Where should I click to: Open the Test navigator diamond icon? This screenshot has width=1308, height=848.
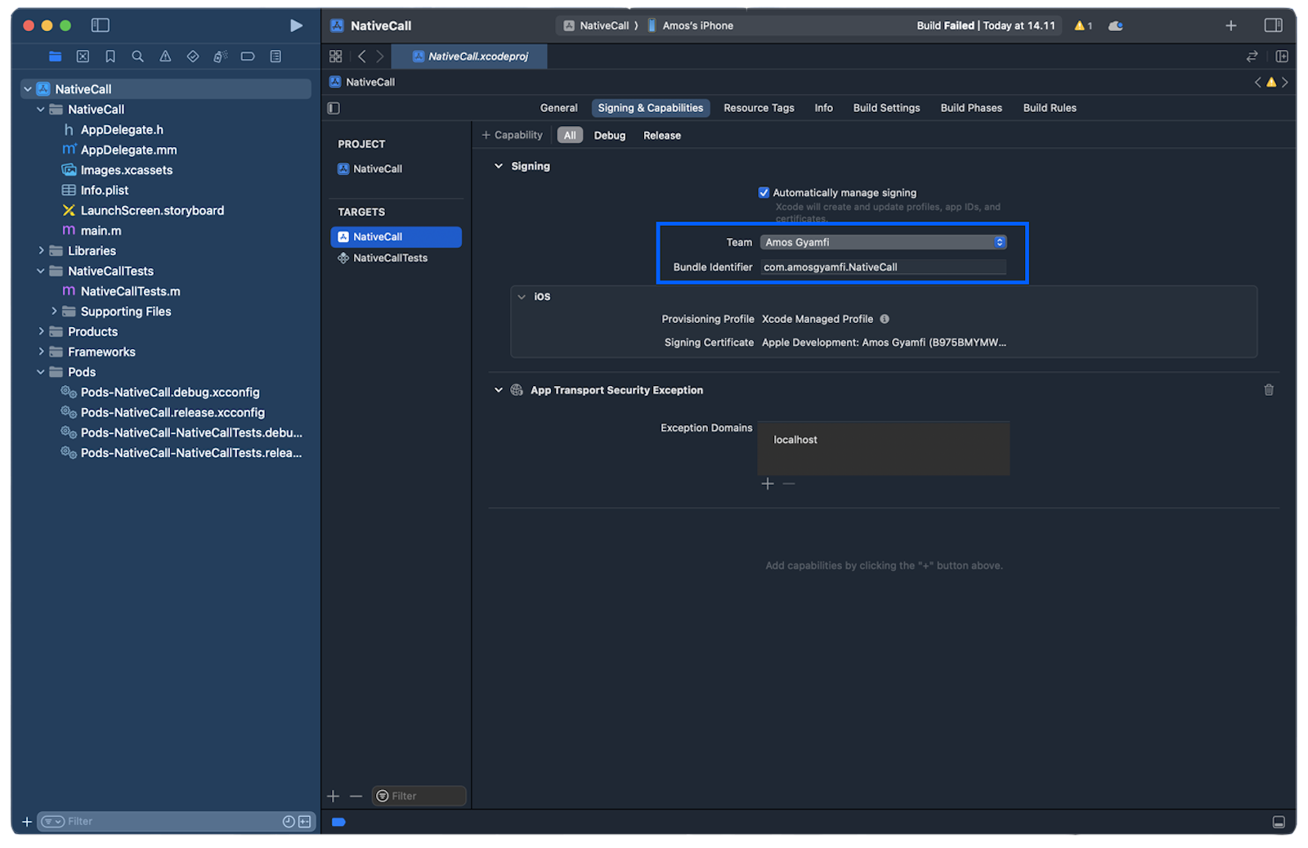[193, 56]
